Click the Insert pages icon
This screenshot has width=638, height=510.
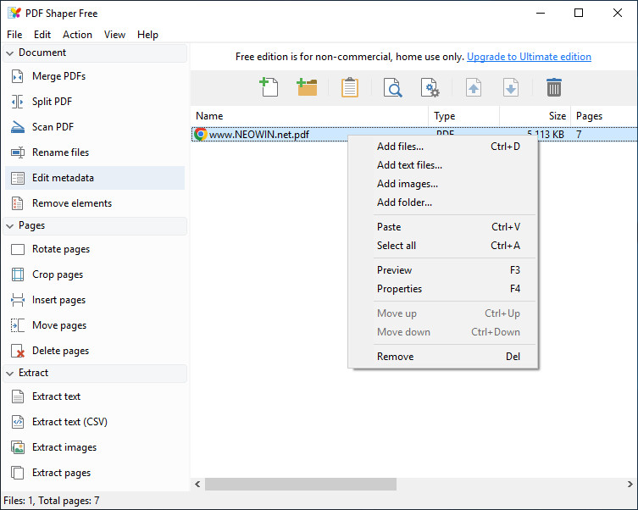(x=18, y=300)
